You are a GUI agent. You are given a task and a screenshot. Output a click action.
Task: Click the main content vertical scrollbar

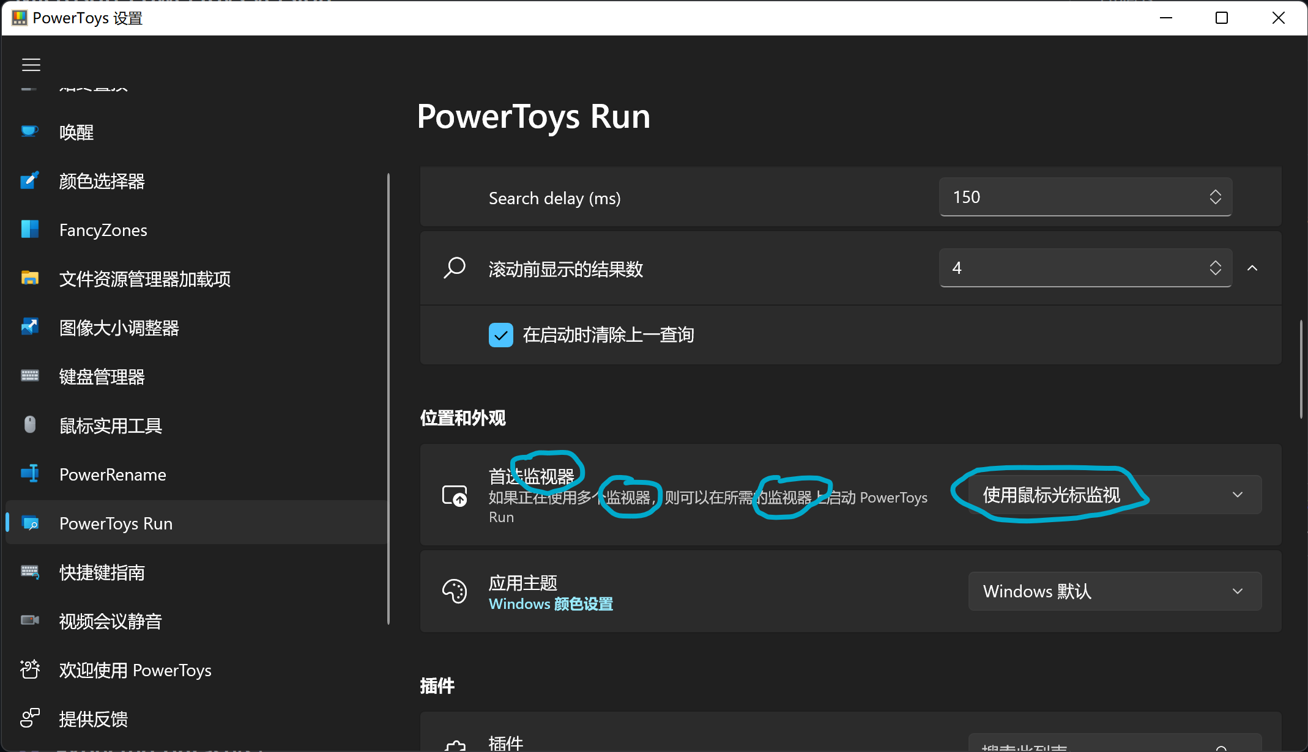coord(1301,369)
